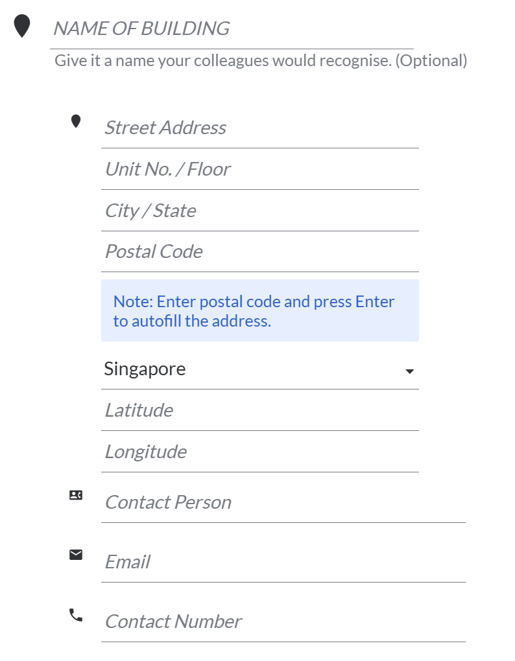The image size is (515, 661).
Task: Expand the country dropdown arrow
Action: (x=409, y=371)
